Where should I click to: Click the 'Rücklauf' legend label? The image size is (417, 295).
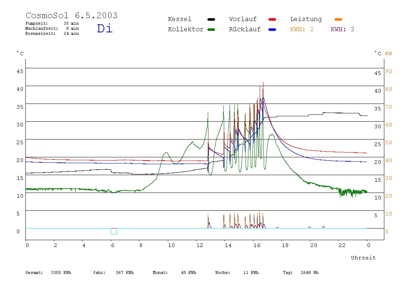tap(245, 29)
